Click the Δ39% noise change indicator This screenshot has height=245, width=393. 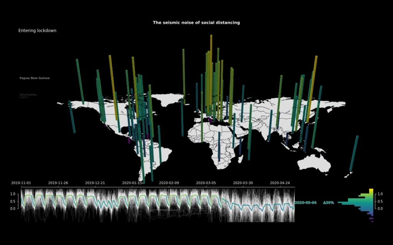tap(328, 203)
